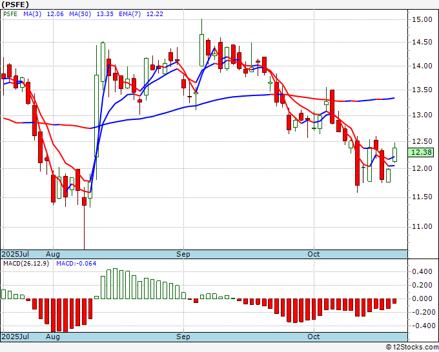
Task: Click the Oct label on price chart axis
Action: tap(314, 254)
